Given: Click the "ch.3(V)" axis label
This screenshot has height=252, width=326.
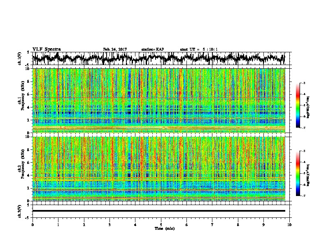Looking at the screenshot, I should click(20, 211).
